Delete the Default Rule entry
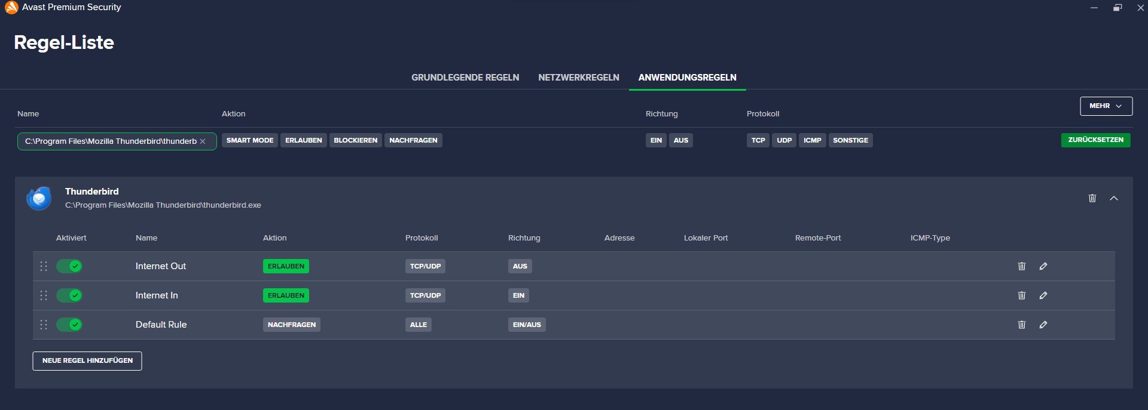The image size is (1148, 410). pos(1022,325)
